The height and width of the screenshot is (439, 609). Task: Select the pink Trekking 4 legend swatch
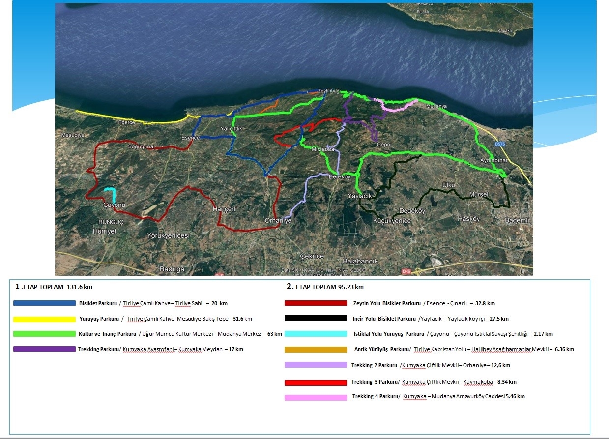pyautogui.click(x=316, y=397)
